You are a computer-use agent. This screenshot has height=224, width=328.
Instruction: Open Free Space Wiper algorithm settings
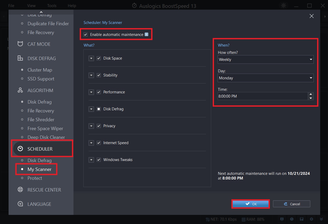click(x=45, y=129)
